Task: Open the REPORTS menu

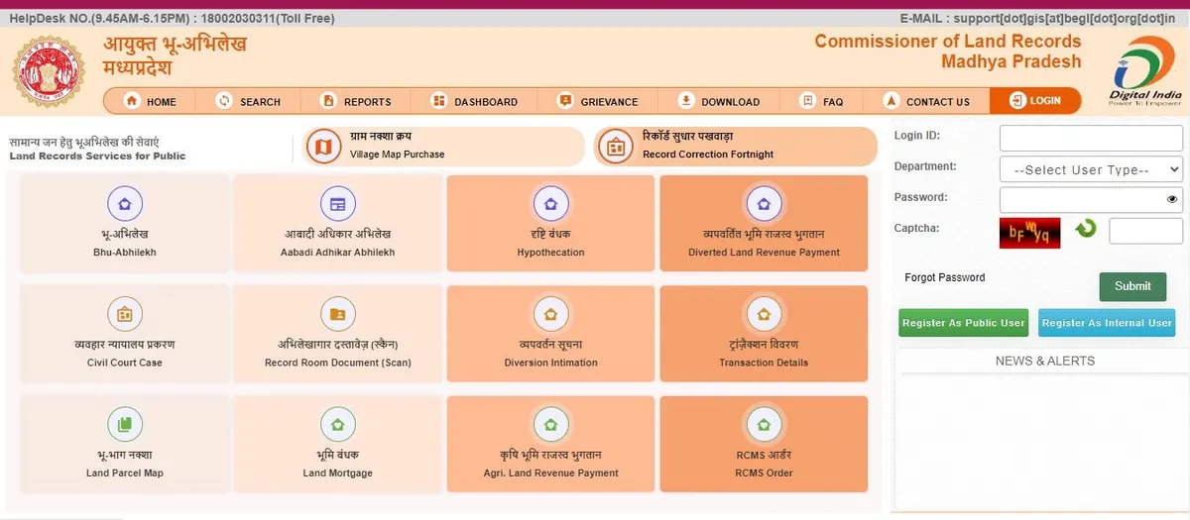Action: (x=355, y=101)
